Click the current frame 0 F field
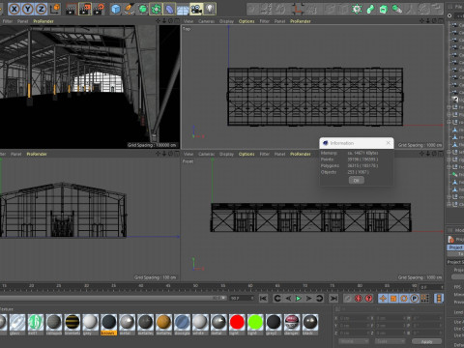 pyautogui.click(x=431, y=287)
